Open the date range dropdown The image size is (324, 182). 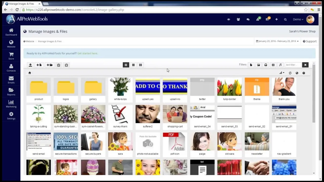tap(277, 41)
